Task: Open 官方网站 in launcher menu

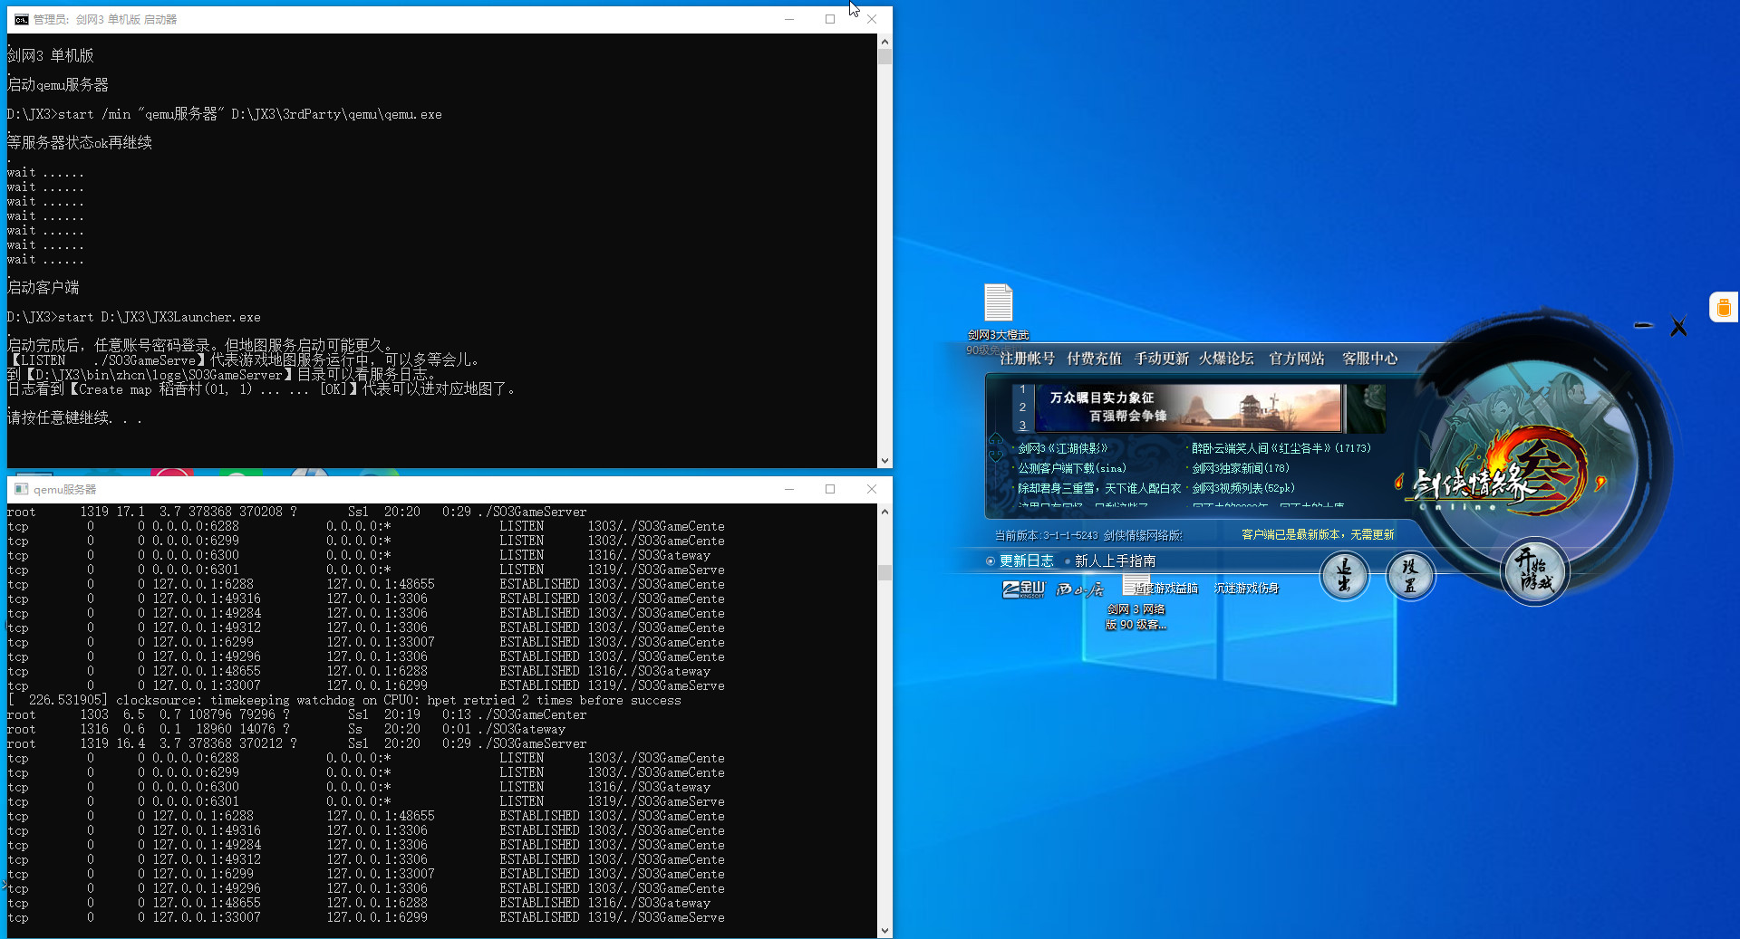Action: point(1296,359)
